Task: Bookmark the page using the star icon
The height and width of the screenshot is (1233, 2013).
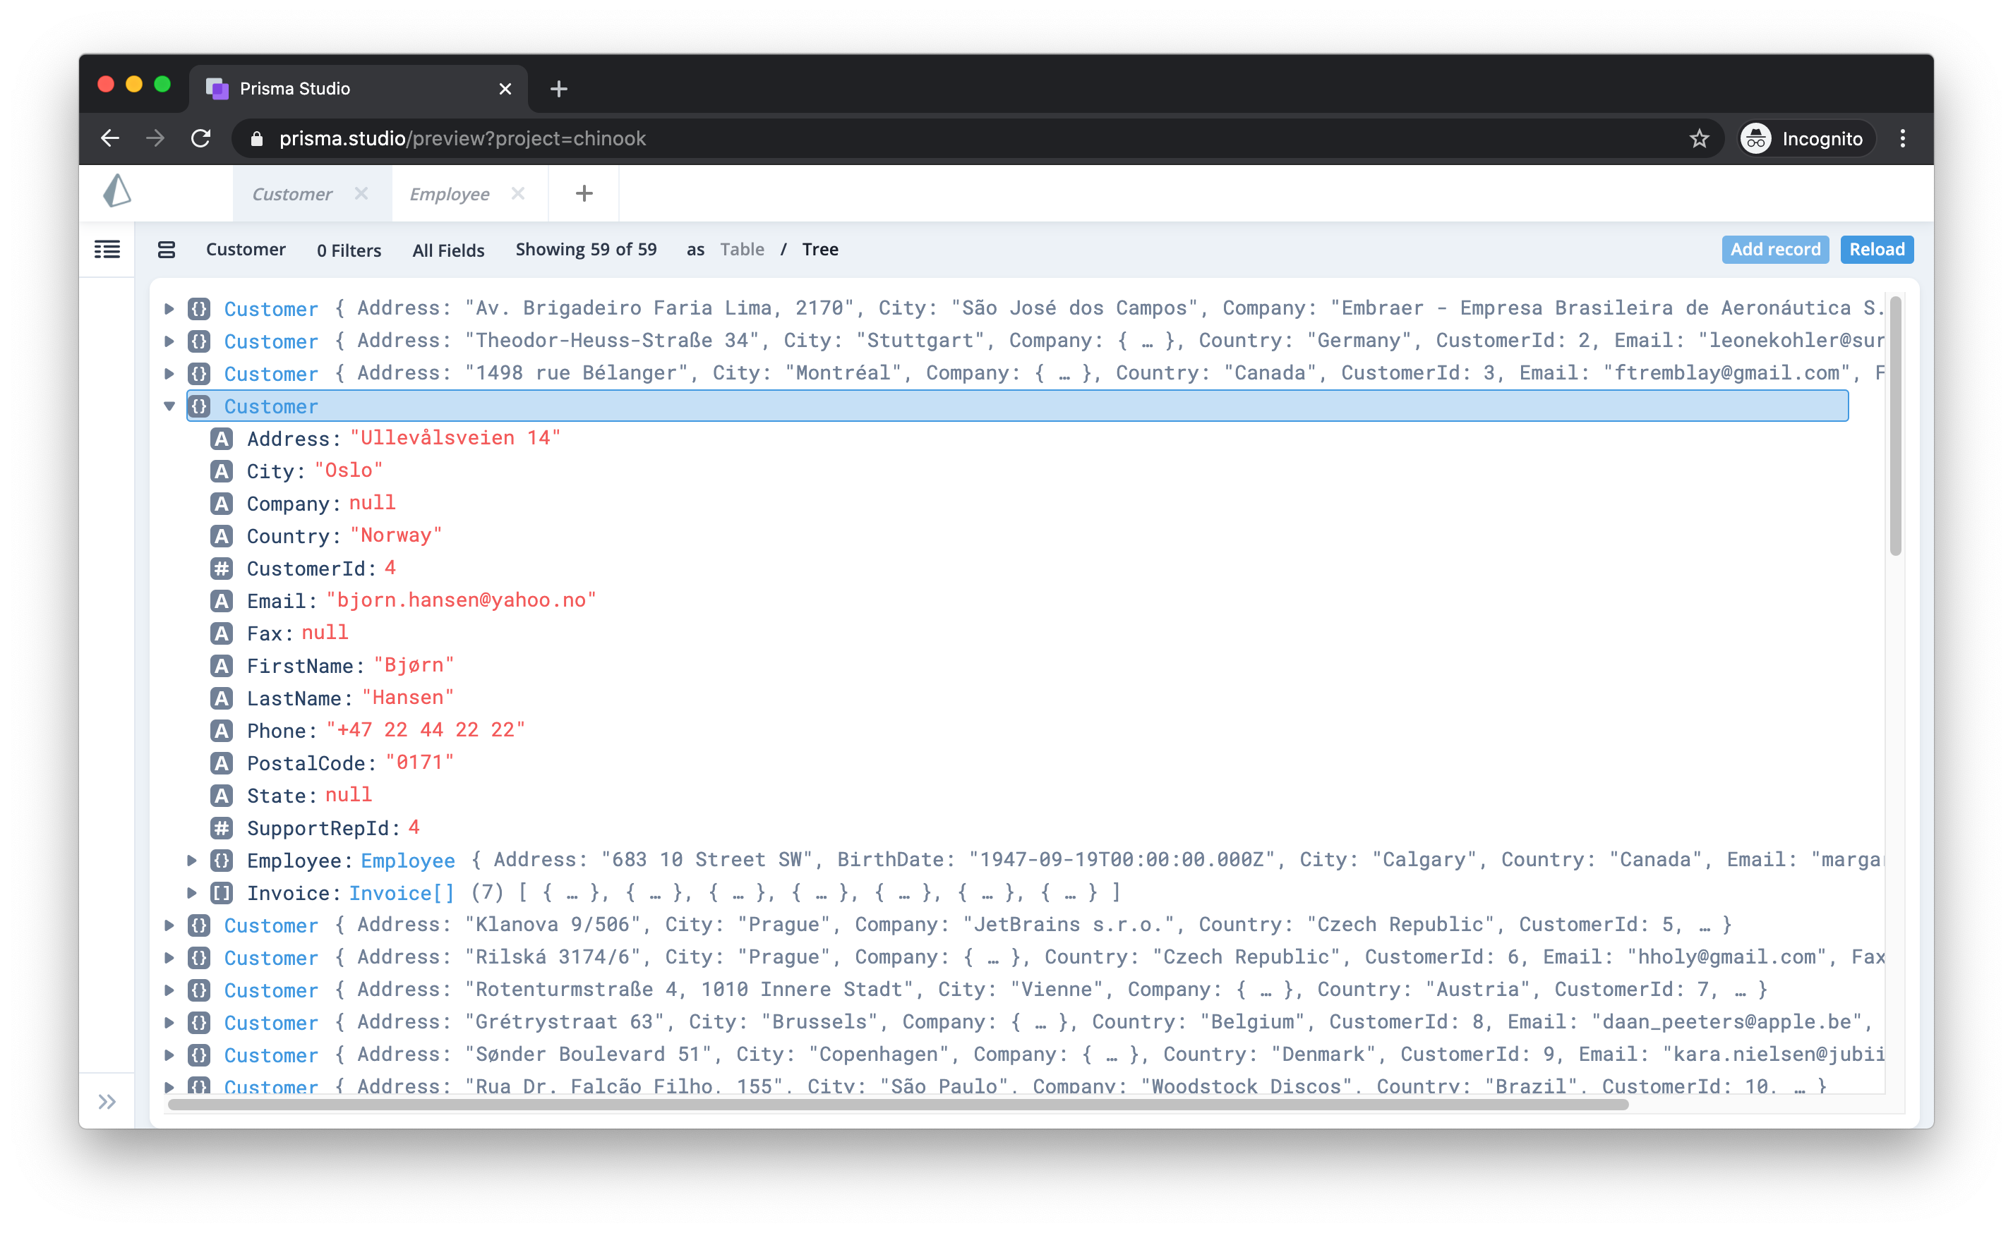Action: pyautogui.click(x=1700, y=138)
